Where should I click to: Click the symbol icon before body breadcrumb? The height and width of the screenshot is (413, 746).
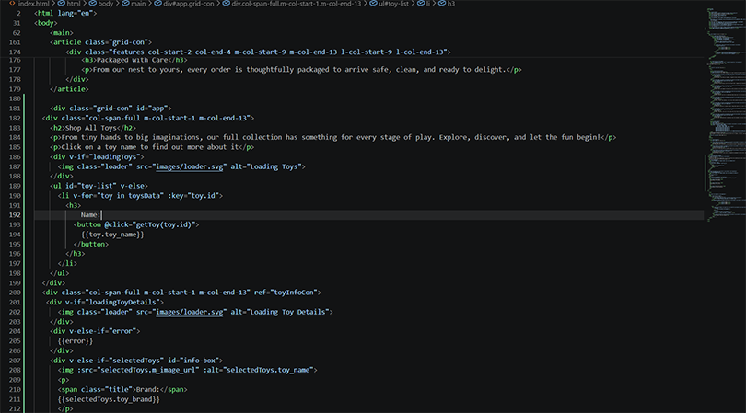(91, 4)
